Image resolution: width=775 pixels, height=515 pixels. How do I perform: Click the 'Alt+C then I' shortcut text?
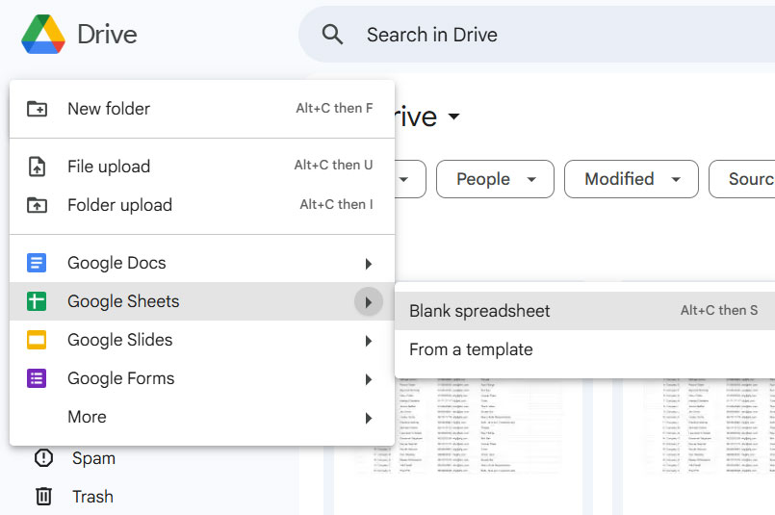tap(336, 205)
